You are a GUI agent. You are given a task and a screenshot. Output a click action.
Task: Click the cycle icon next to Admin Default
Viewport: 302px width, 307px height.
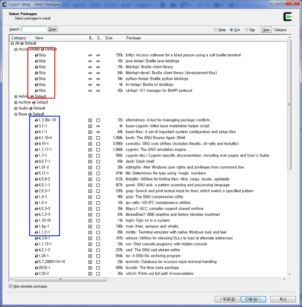pos(32,97)
